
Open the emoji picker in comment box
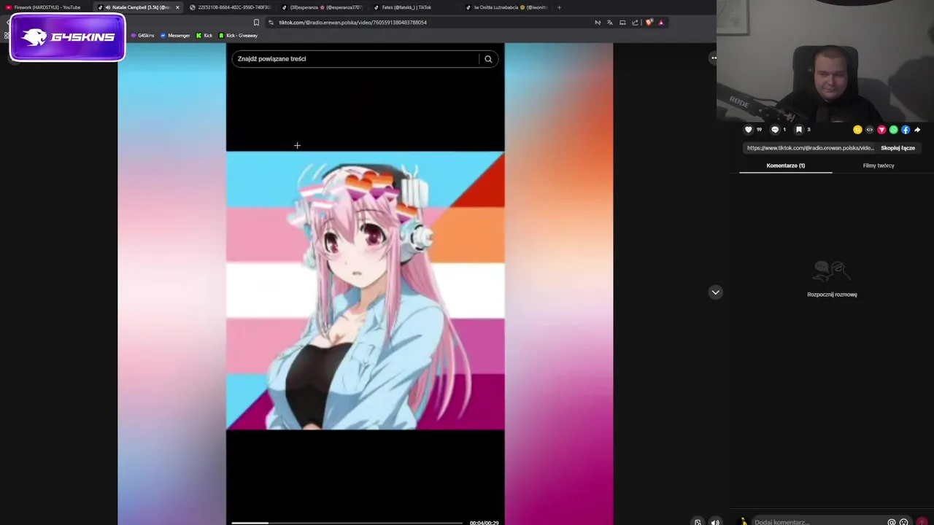pos(903,522)
